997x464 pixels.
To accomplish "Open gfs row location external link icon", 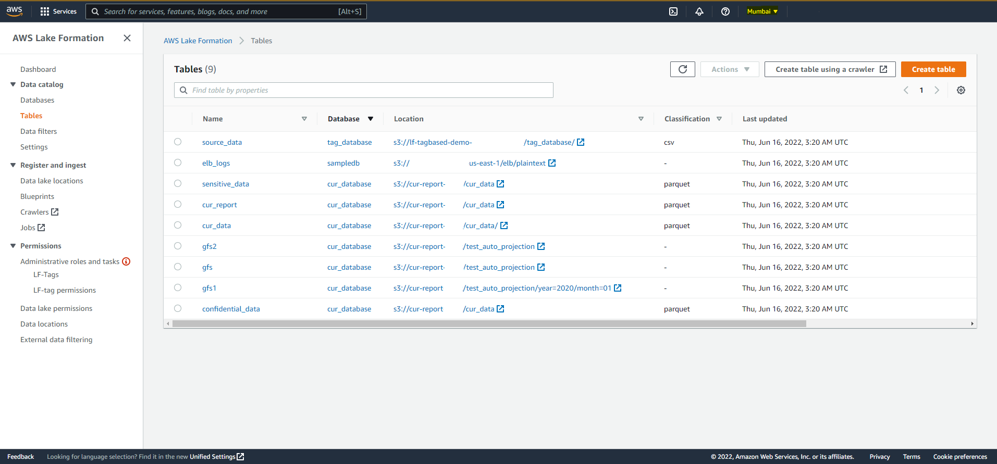I will pyautogui.click(x=541, y=267).
